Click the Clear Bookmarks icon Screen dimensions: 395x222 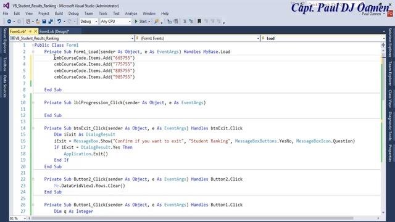218,22
